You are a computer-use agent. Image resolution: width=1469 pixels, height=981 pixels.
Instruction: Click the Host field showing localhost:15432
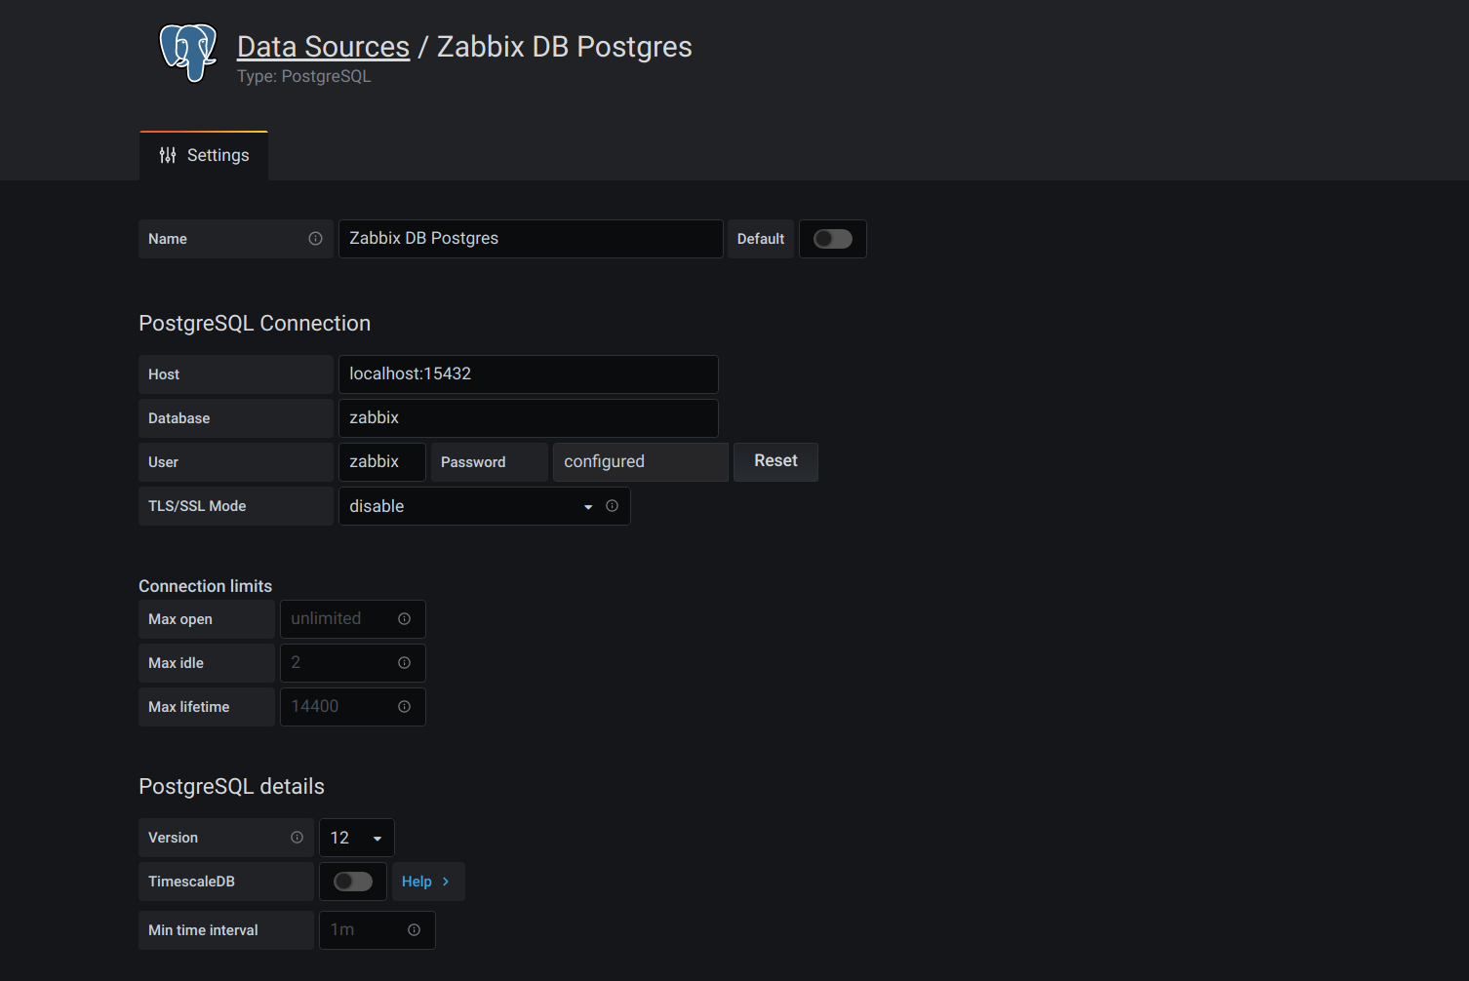(528, 373)
